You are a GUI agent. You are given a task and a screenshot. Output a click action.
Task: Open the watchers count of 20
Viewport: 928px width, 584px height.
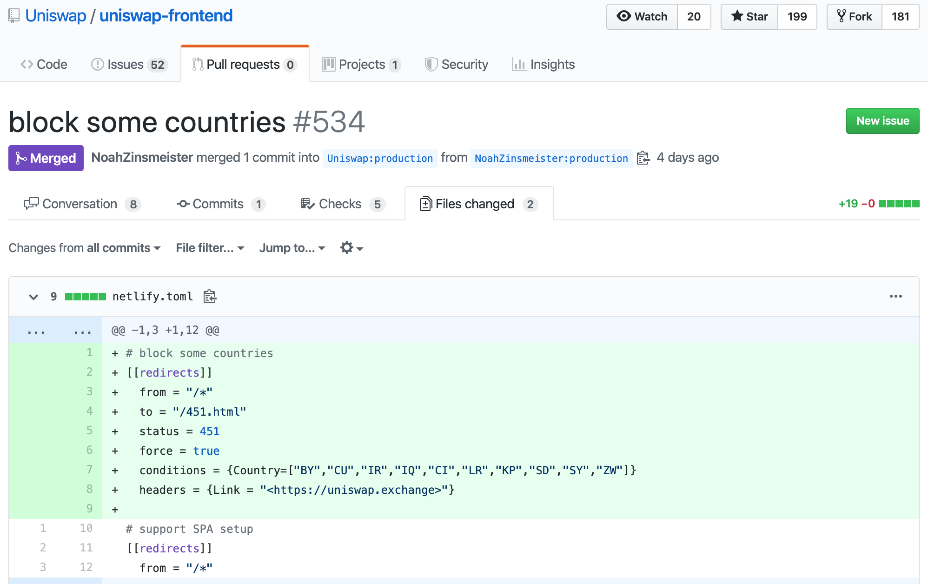coord(694,17)
